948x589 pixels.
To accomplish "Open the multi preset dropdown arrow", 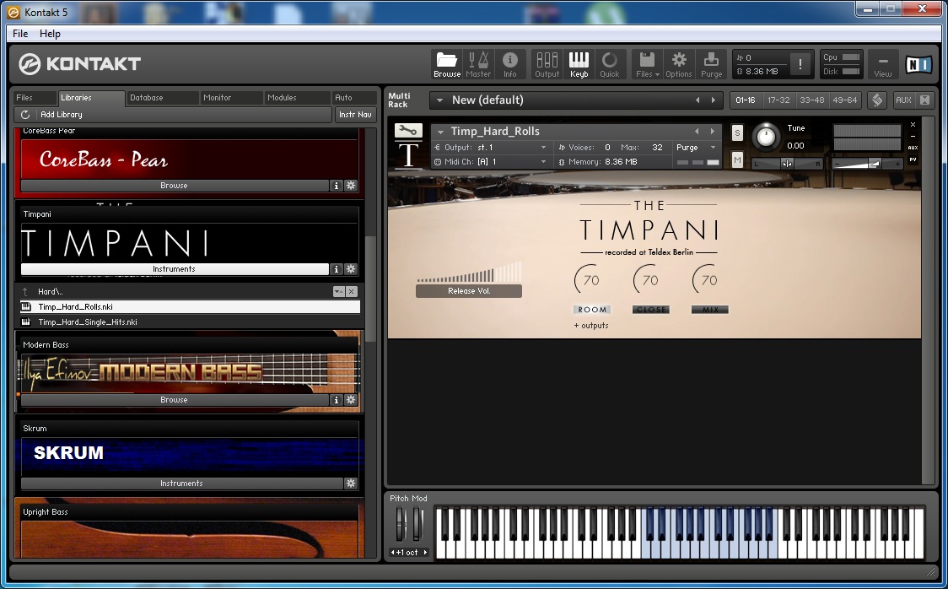I will pyautogui.click(x=439, y=100).
